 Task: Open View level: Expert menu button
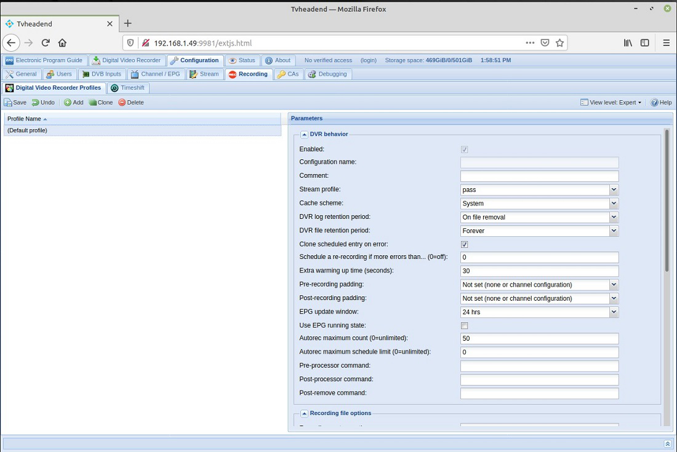611,103
